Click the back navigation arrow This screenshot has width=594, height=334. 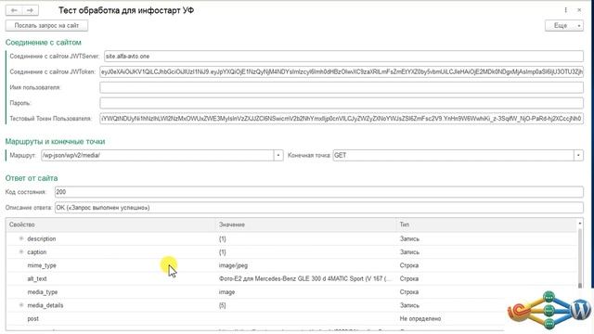14,10
